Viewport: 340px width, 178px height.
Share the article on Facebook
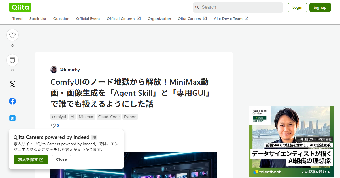click(x=12, y=101)
